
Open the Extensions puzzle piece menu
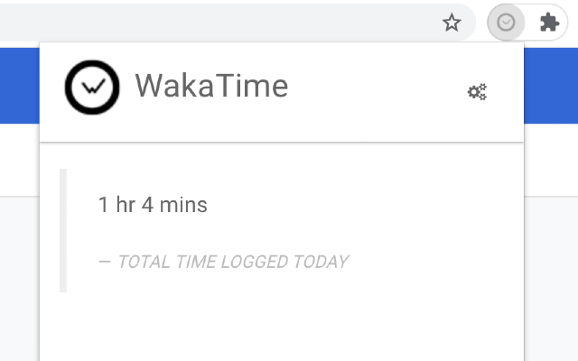(x=549, y=23)
